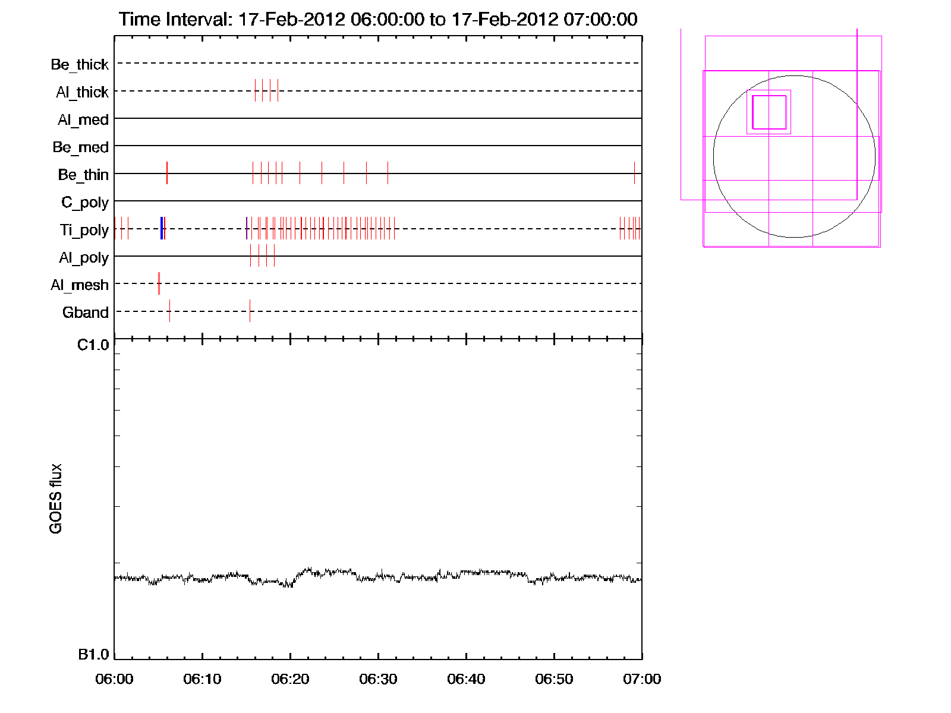The width and height of the screenshot is (951, 713).
Task: Click the first red Be_thin marker
Action: (x=167, y=173)
